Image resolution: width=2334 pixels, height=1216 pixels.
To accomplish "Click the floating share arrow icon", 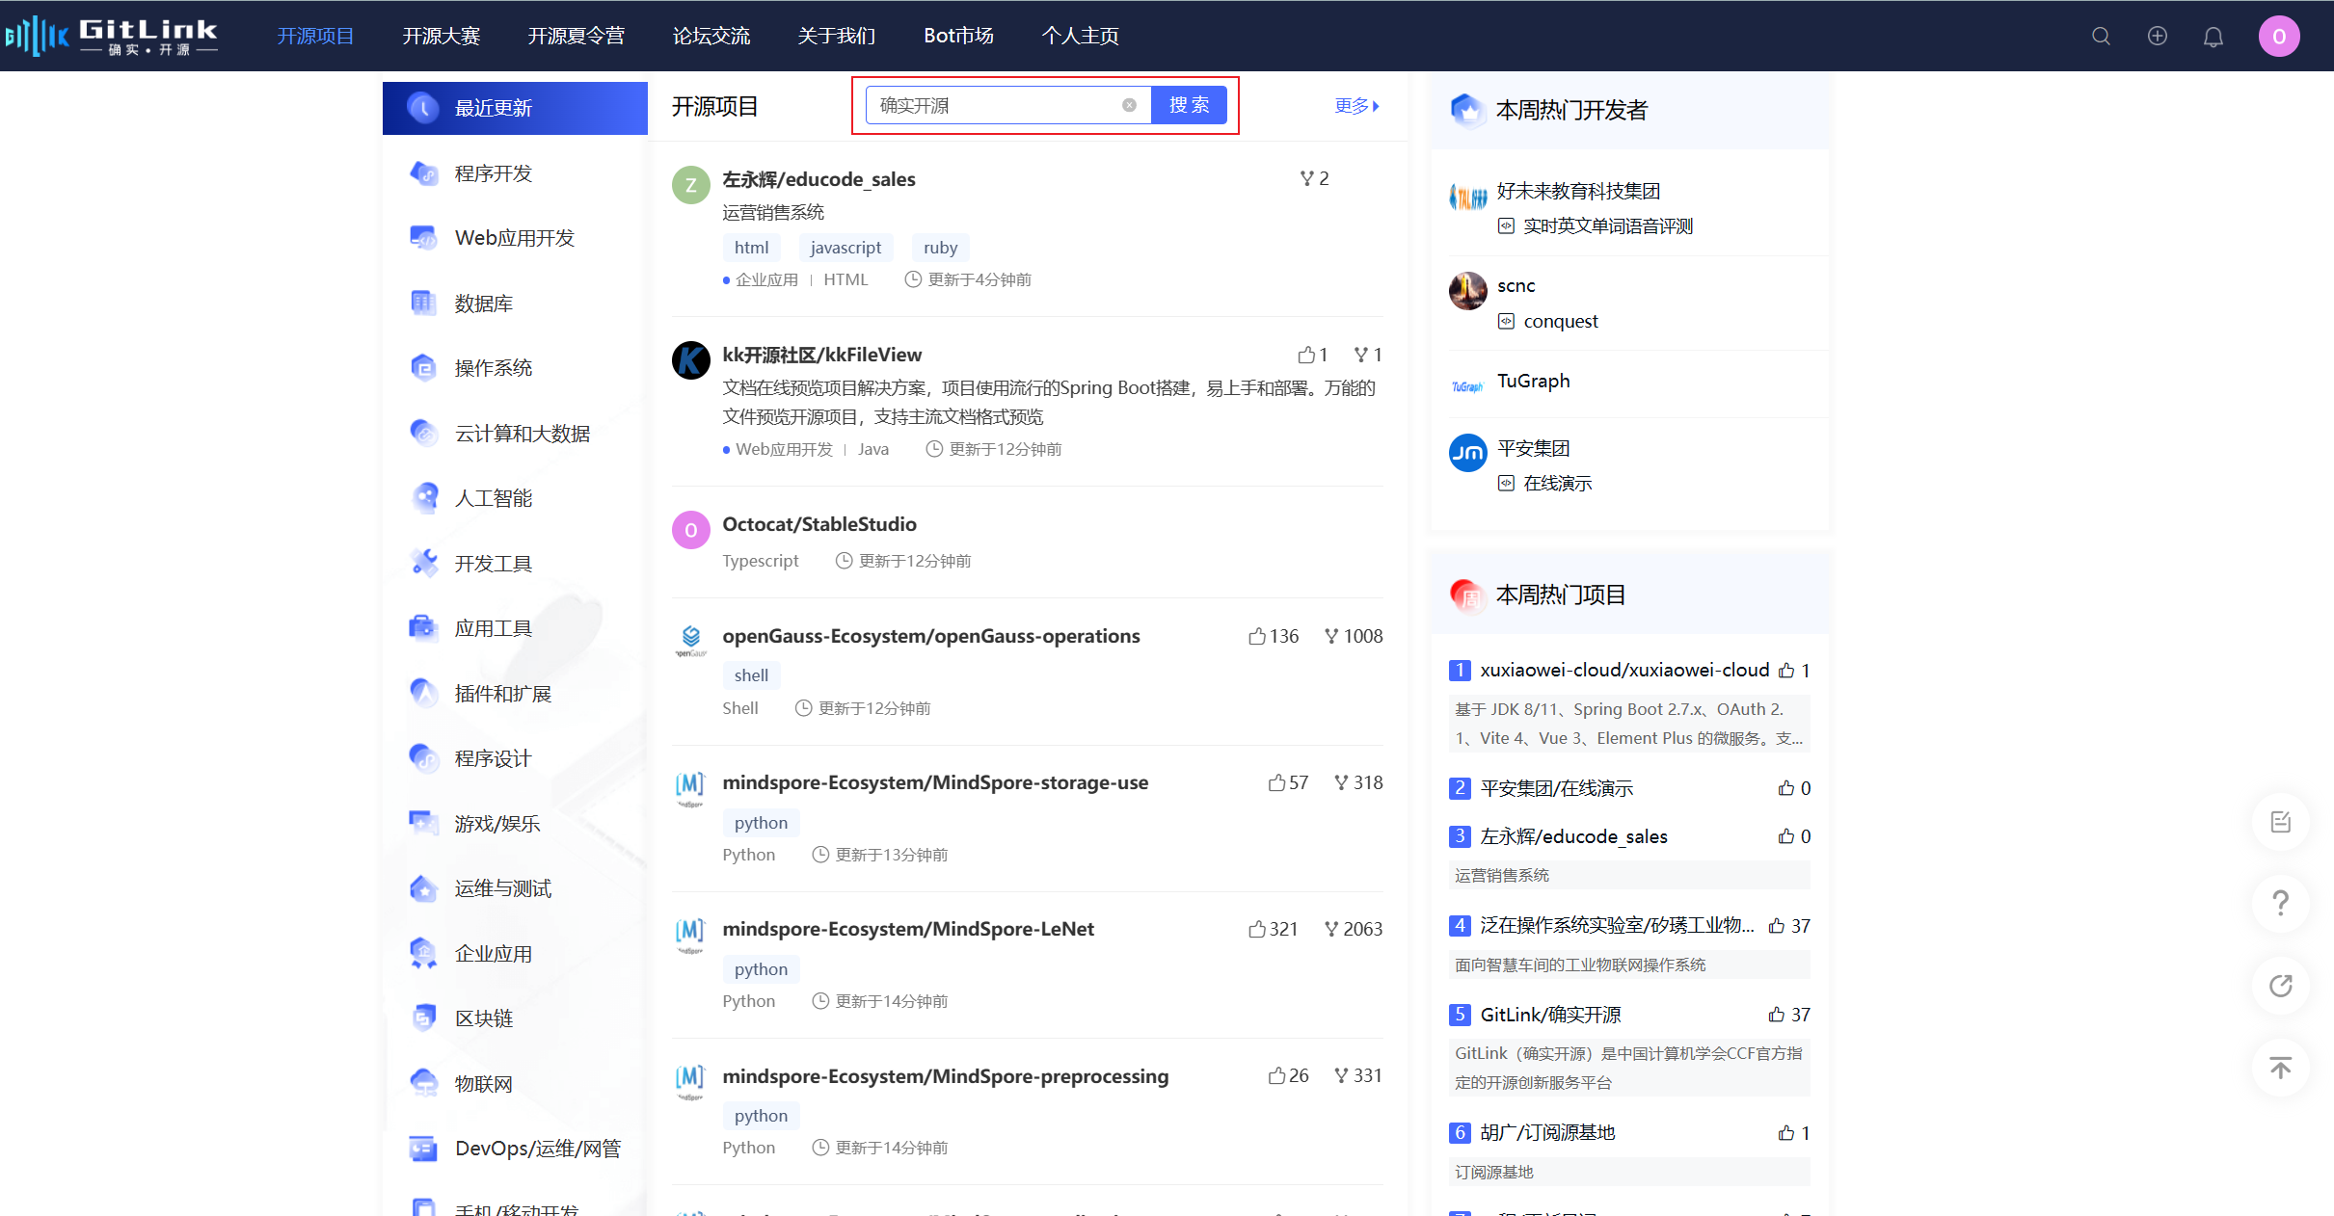I will click(x=2280, y=986).
